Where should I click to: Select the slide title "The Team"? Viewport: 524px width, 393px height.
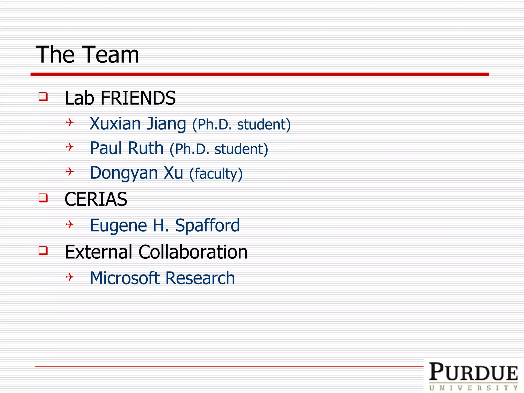pyautogui.click(x=87, y=54)
